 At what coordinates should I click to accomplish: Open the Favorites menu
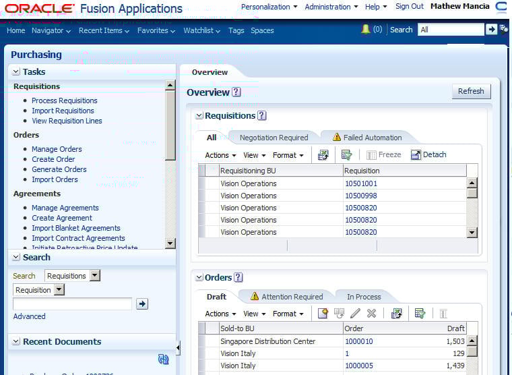tap(156, 30)
